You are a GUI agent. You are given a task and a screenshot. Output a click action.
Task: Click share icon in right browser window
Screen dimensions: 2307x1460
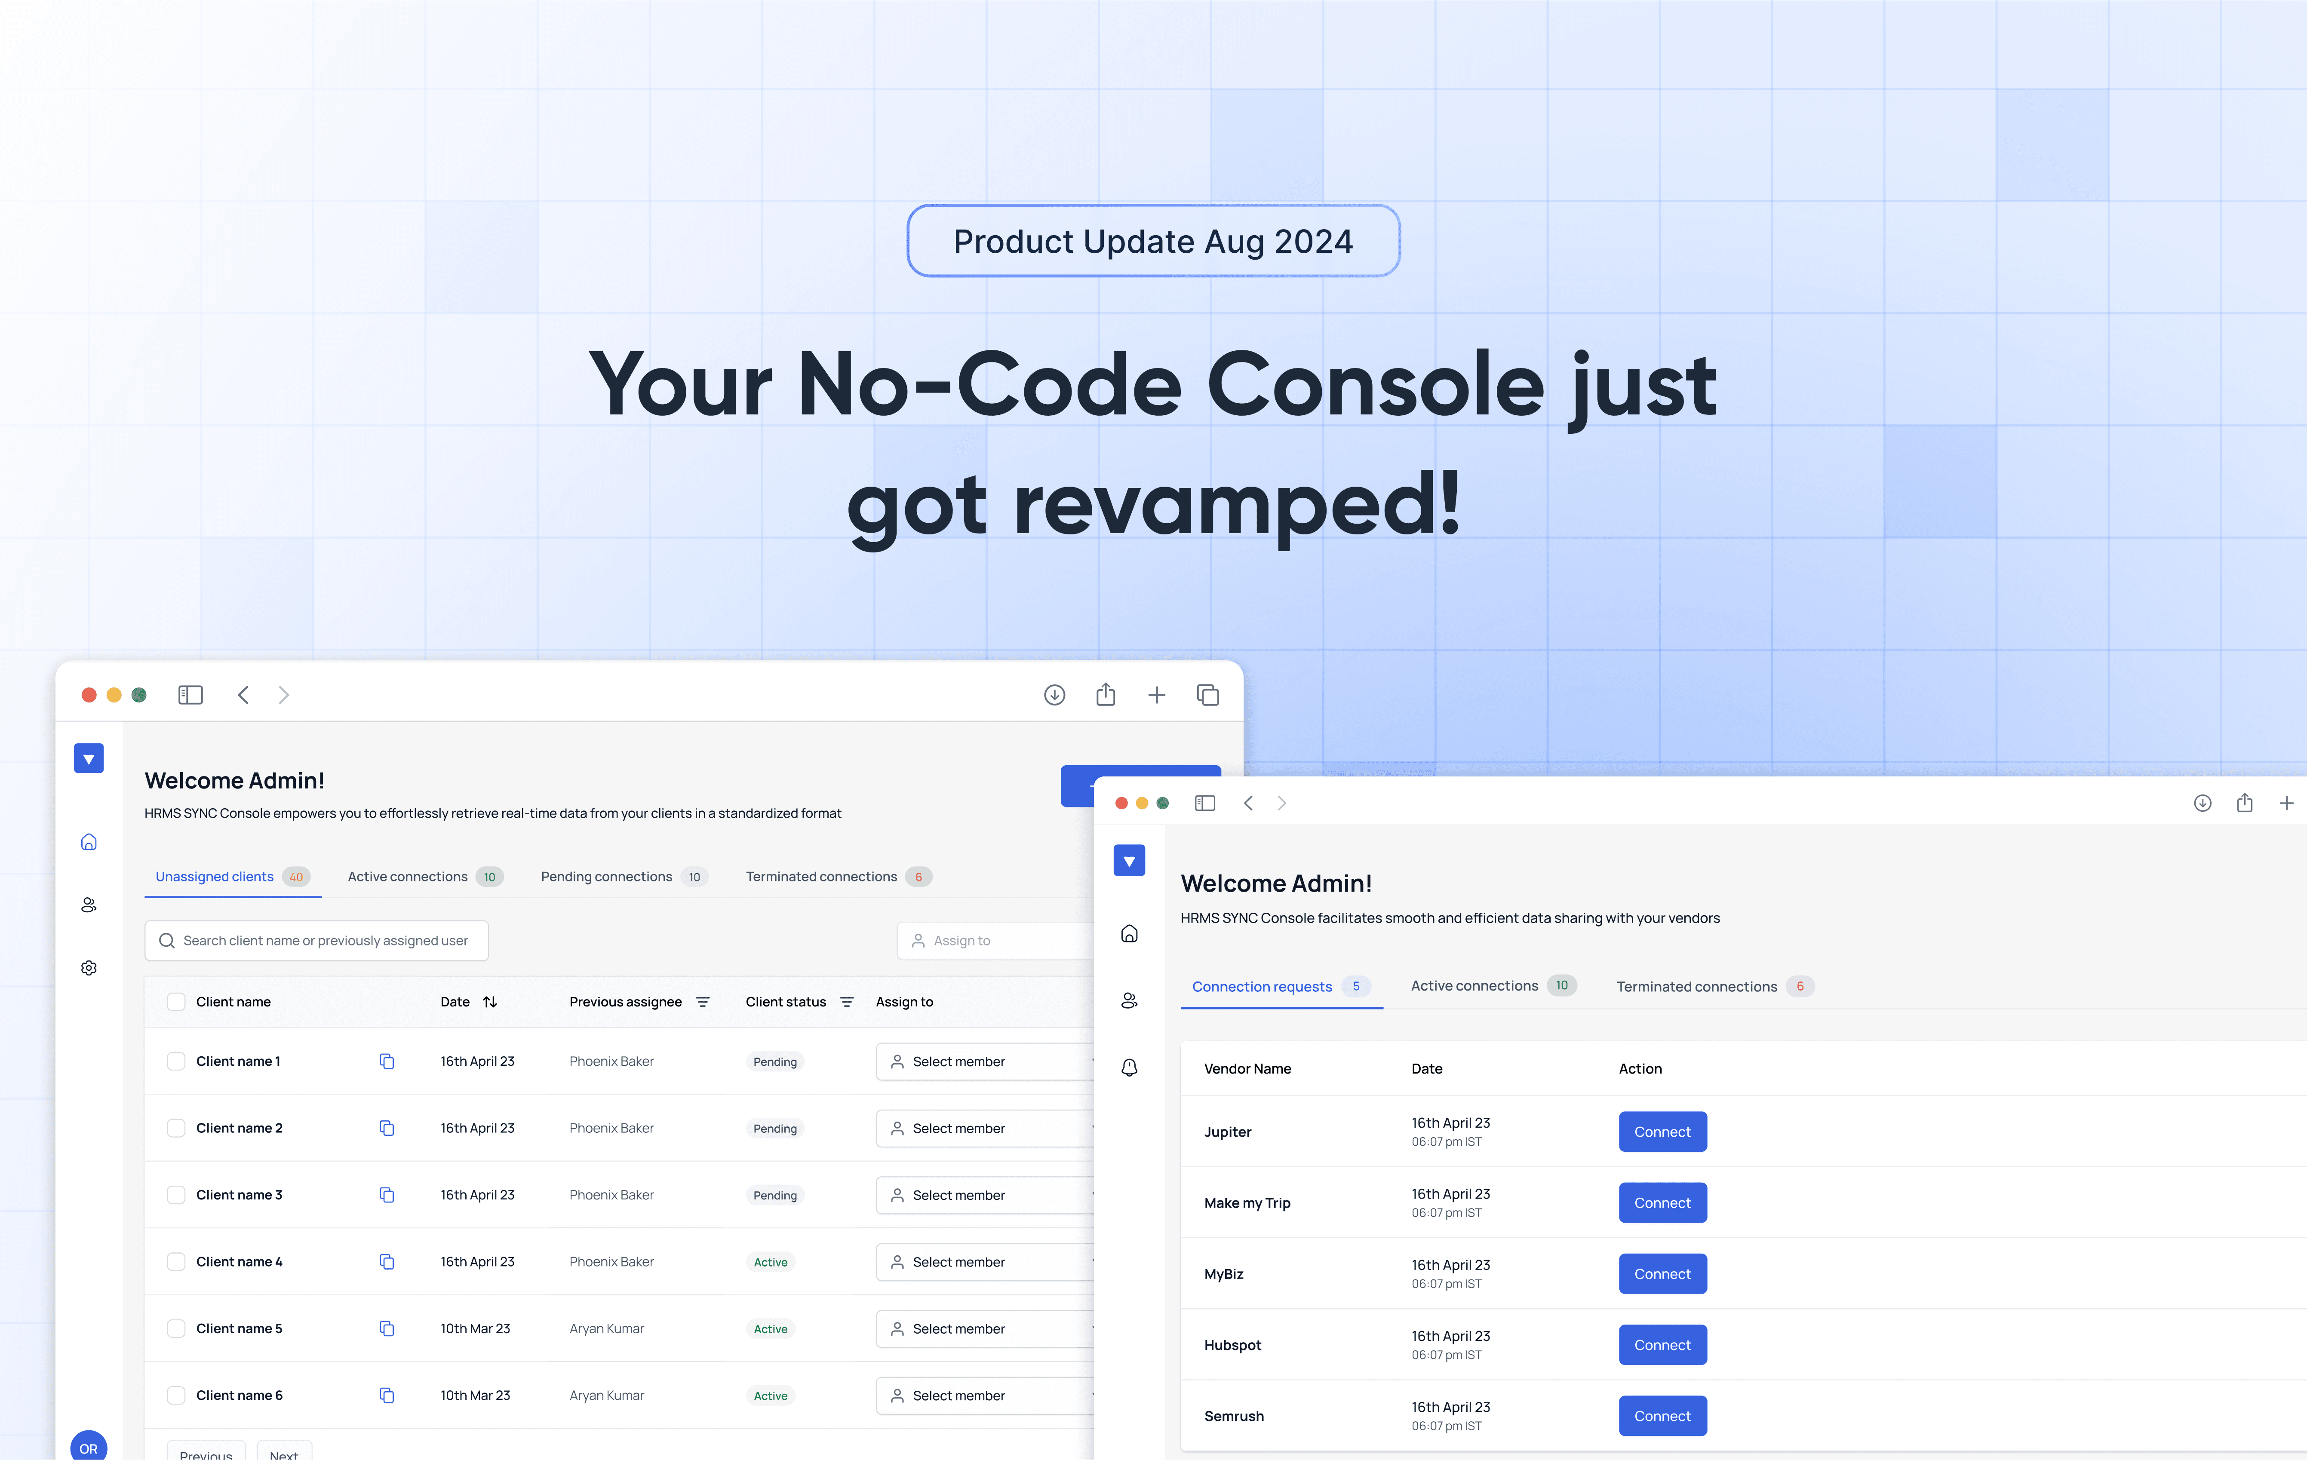click(2245, 802)
